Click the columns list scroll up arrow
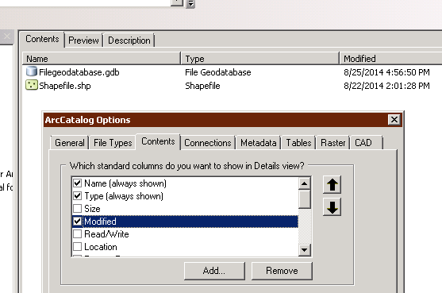The image size is (442, 293). (x=305, y=183)
